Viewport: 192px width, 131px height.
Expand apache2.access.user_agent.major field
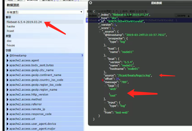tap(7, 129)
